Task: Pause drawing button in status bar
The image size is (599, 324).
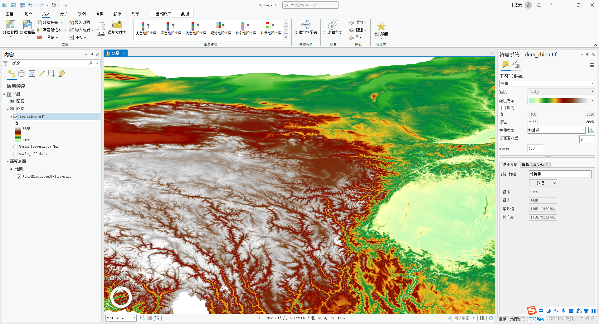Action: pyautogui.click(x=482, y=318)
